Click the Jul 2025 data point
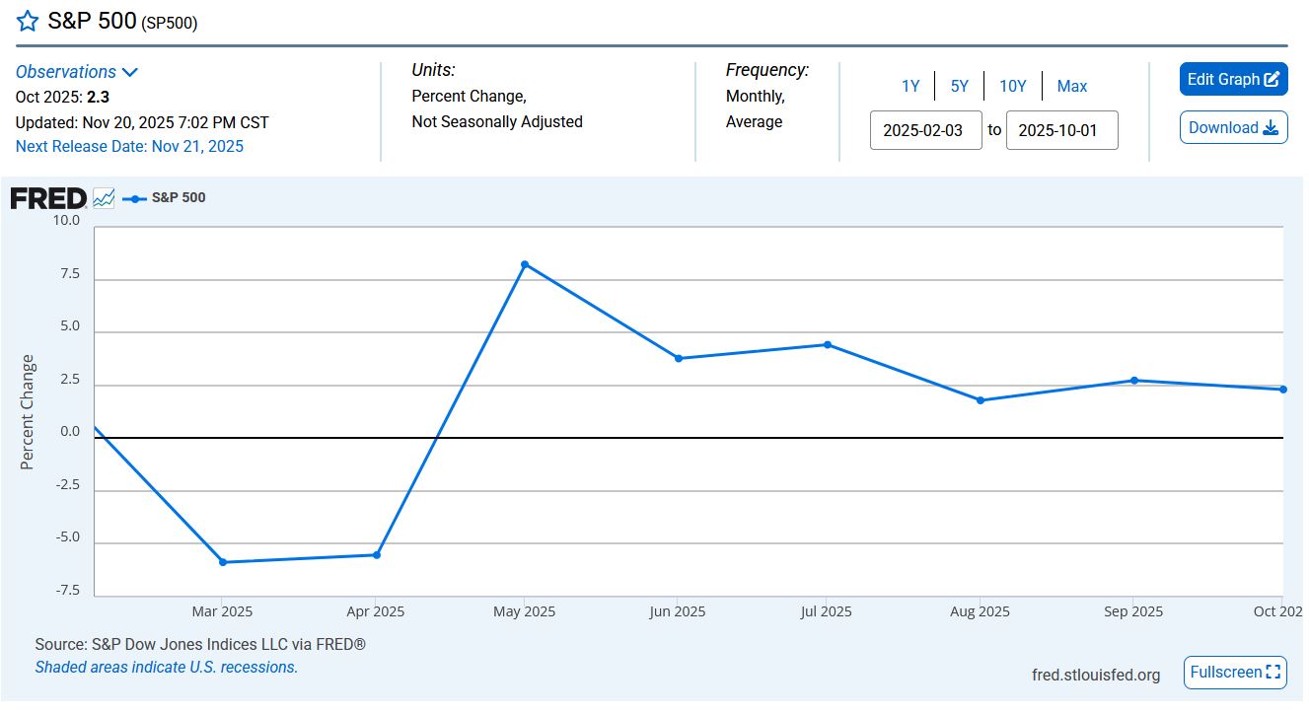 pyautogui.click(x=828, y=344)
